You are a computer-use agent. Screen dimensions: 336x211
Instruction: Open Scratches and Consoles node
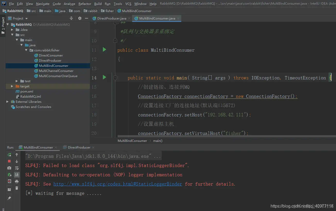tap(33, 107)
